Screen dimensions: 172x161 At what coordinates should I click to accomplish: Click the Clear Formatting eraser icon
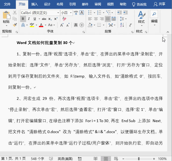point(64,19)
